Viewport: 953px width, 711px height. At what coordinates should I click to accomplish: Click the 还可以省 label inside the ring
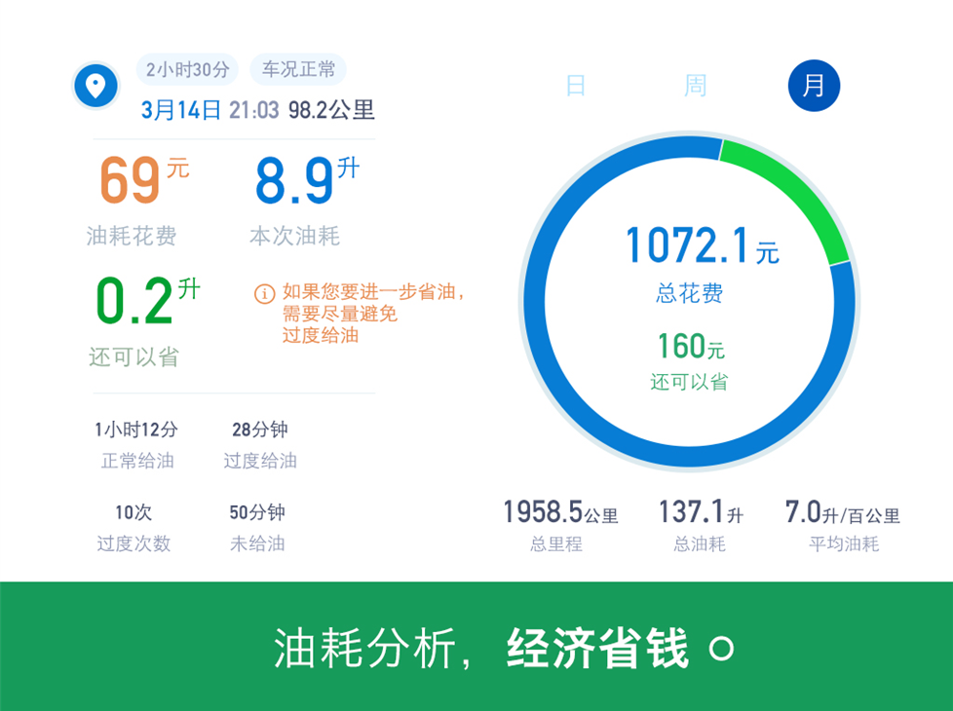[x=689, y=382]
